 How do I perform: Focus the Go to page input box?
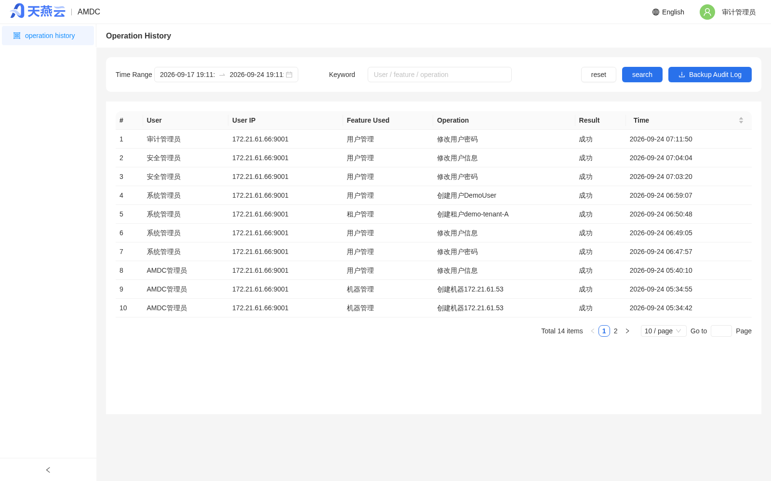tap(721, 331)
